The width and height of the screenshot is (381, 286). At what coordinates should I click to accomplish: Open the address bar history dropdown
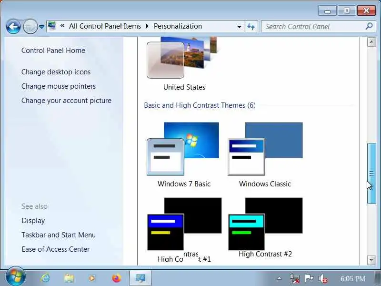click(x=239, y=27)
